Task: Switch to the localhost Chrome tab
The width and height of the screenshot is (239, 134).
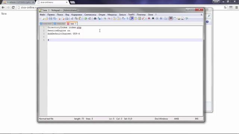Action: (18, 2)
